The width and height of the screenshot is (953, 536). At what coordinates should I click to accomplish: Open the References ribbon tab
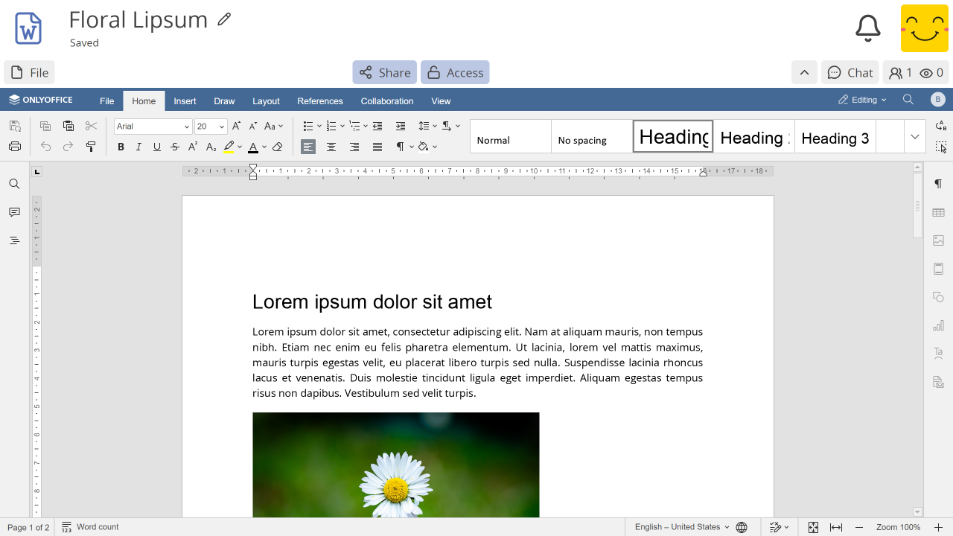coord(320,101)
